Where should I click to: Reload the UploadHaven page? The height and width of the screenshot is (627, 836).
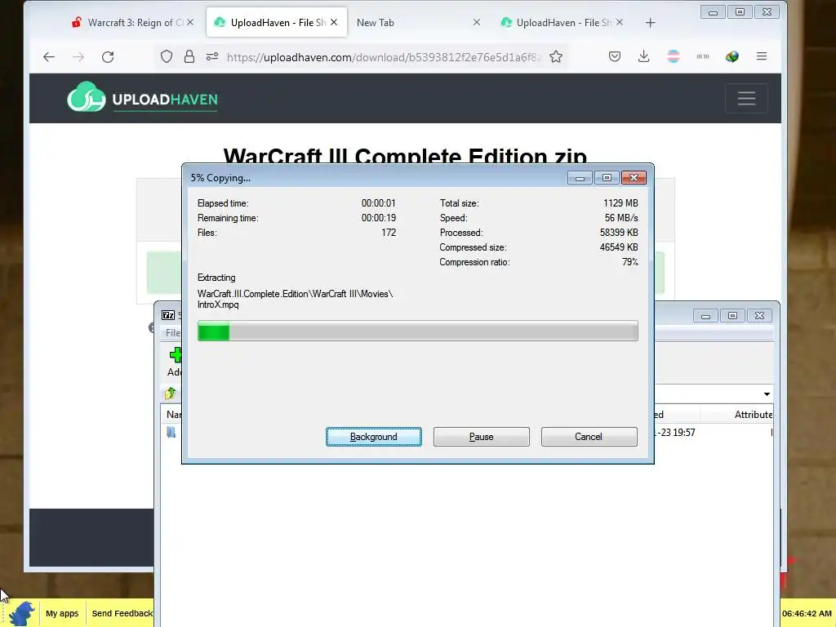(x=108, y=57)
